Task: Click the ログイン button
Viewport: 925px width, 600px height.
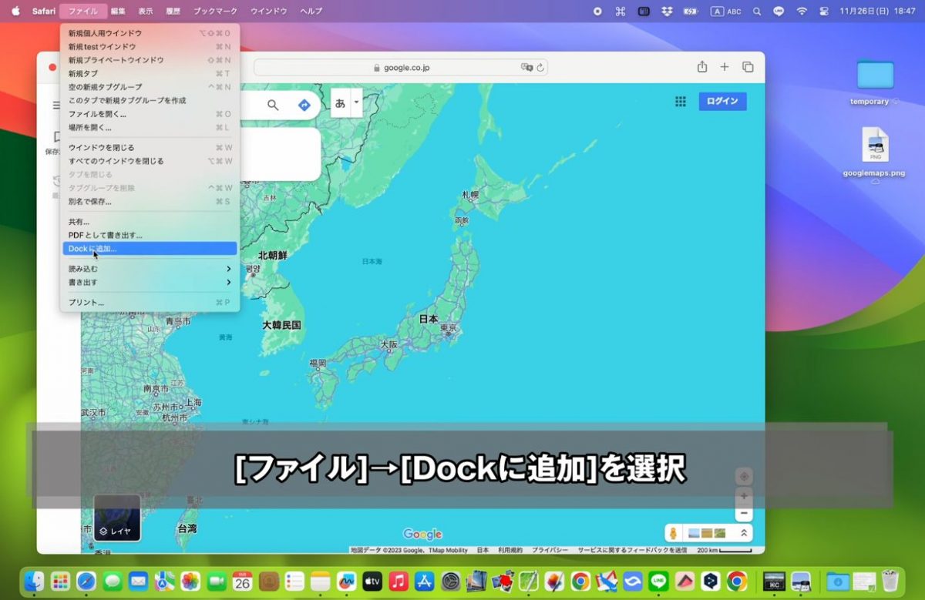Action: (x=722, y=102)
